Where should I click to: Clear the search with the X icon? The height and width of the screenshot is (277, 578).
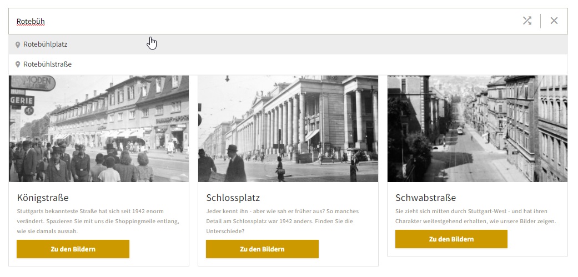[x=554, y=21]
